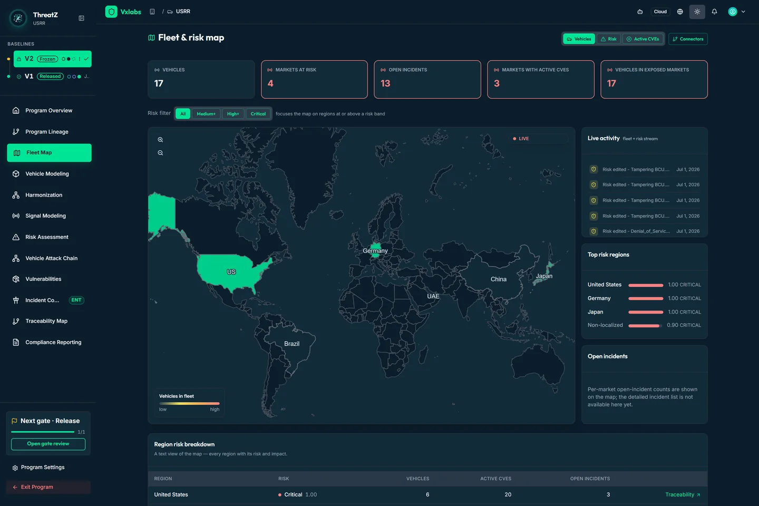Click the Brazil label on map
The image size is (759, 506).
click(x=291, y=344)
